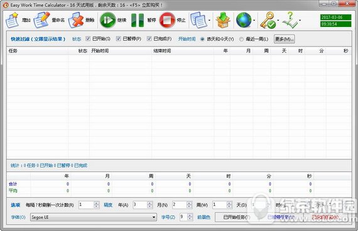Screen dimensions: 358x231
Task: Open dropdown arrow beside copy documents icon
Action: click(x=209, y=21)
